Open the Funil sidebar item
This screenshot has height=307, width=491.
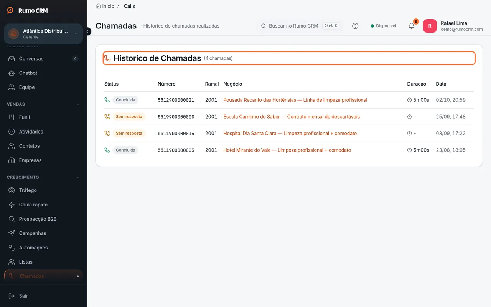(43, 117)
